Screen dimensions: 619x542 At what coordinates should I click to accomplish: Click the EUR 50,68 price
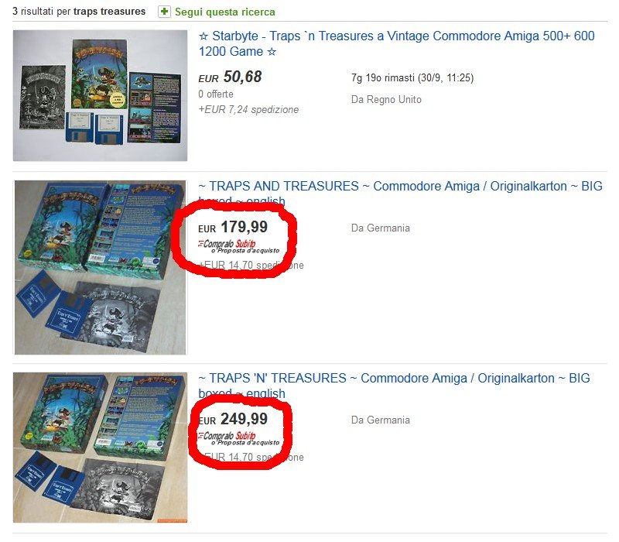pos(230,77)
